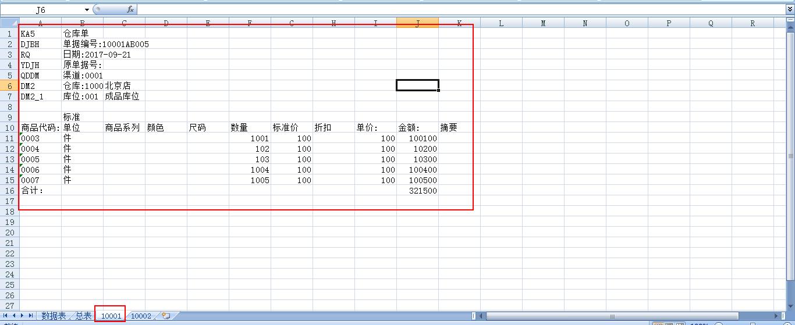Click the 标准价 header cell
Viewport: 795px width, 325px height.
pyautogui.click(x=292, y=127)
